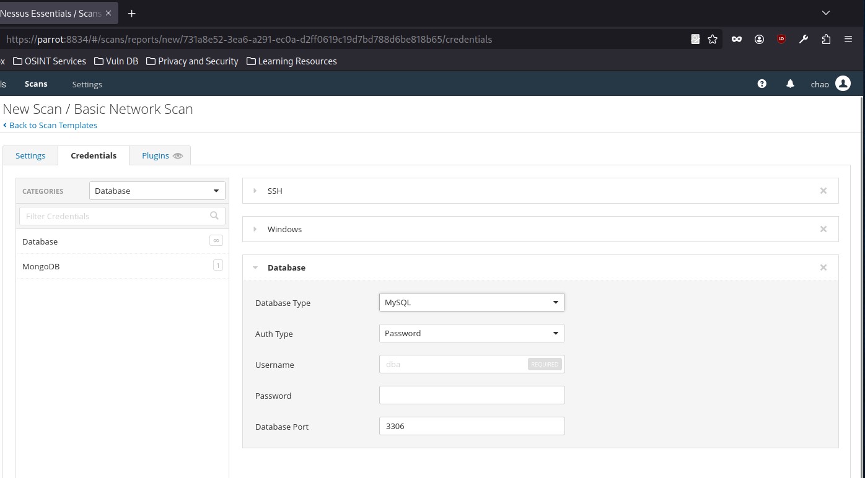Click the chao username label
This screenshot has height=478, width=865.
tap(820, 84)
